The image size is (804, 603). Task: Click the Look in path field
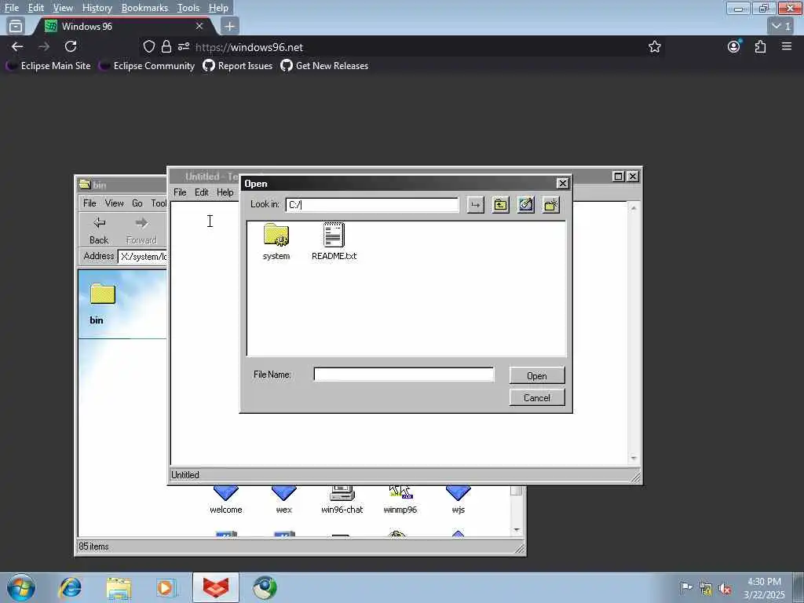372,205
